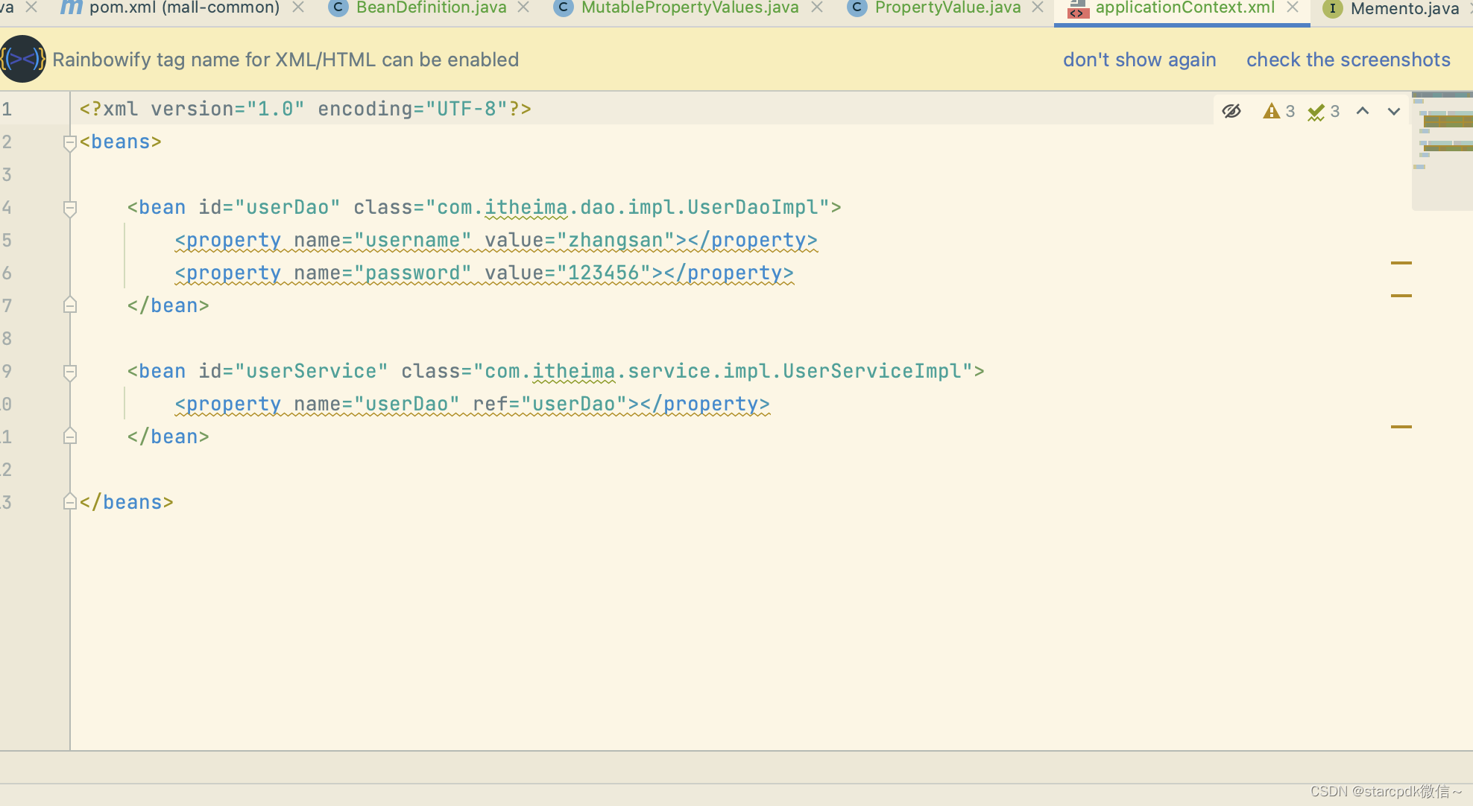1473x806 pixels.
Task: Click the Rainbow Brackets plugin logo icon
Action: point(22,59)
